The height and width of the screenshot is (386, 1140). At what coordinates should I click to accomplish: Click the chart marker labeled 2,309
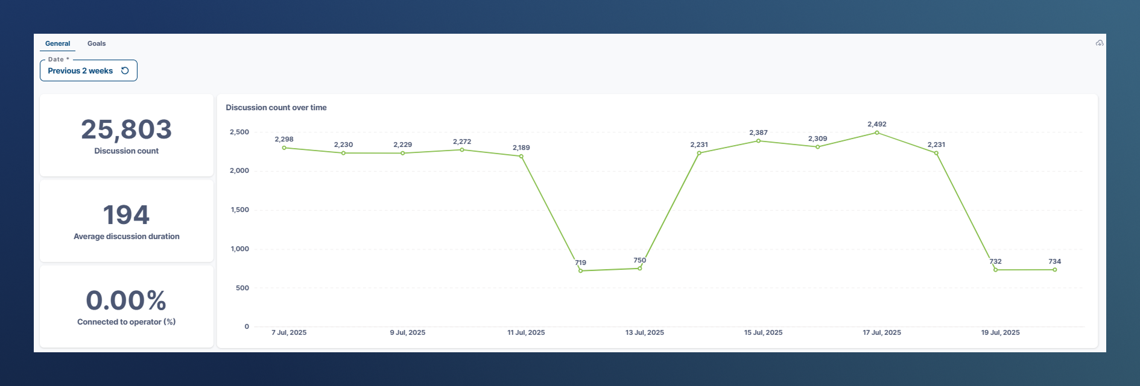[817, 147]
